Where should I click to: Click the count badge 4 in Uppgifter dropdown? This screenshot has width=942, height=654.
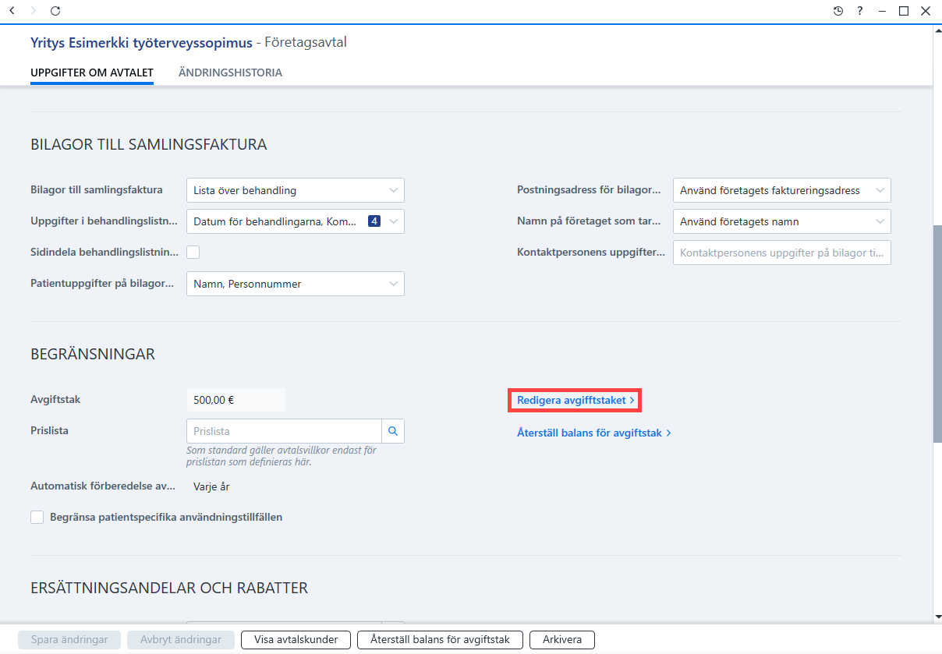click(374, 221)
